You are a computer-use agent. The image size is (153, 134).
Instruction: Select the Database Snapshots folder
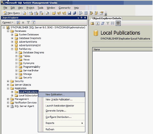point(30,38)
